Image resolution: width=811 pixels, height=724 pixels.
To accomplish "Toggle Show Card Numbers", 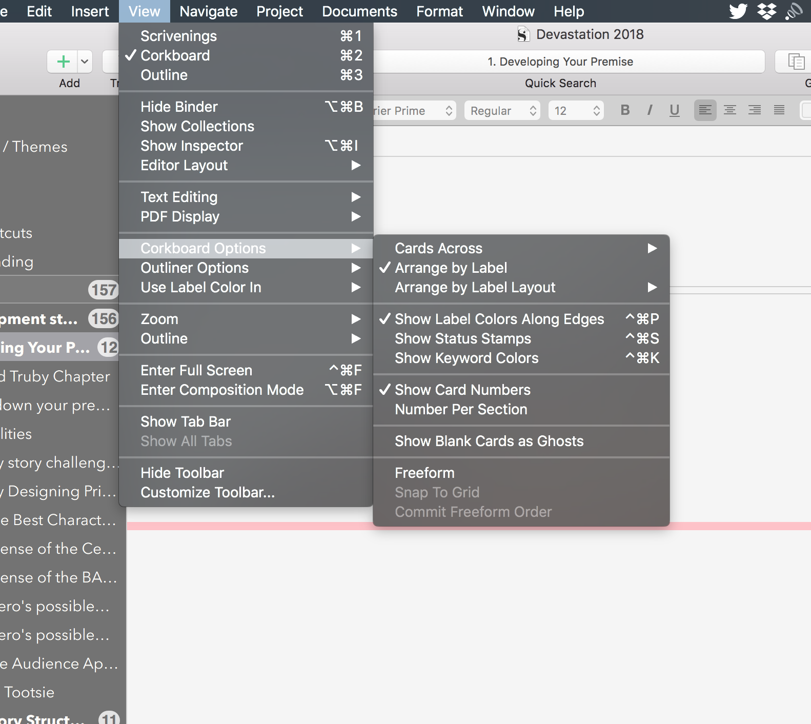I will pyautogui.click(x=521, y=390).
